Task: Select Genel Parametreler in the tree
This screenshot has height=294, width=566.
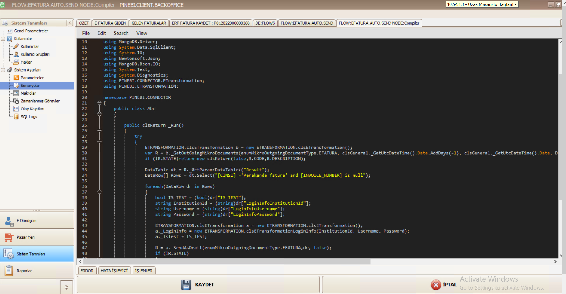Action: pyautogui.click(x=31, y=31)
